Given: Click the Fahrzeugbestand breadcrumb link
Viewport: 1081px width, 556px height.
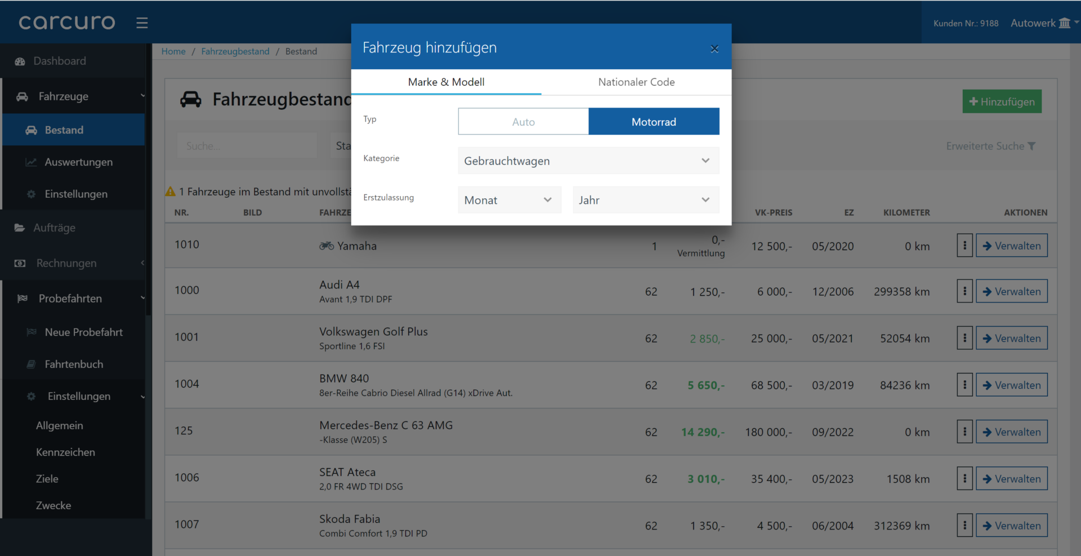Looking at the screenshot, I should (x=235, y=51).
